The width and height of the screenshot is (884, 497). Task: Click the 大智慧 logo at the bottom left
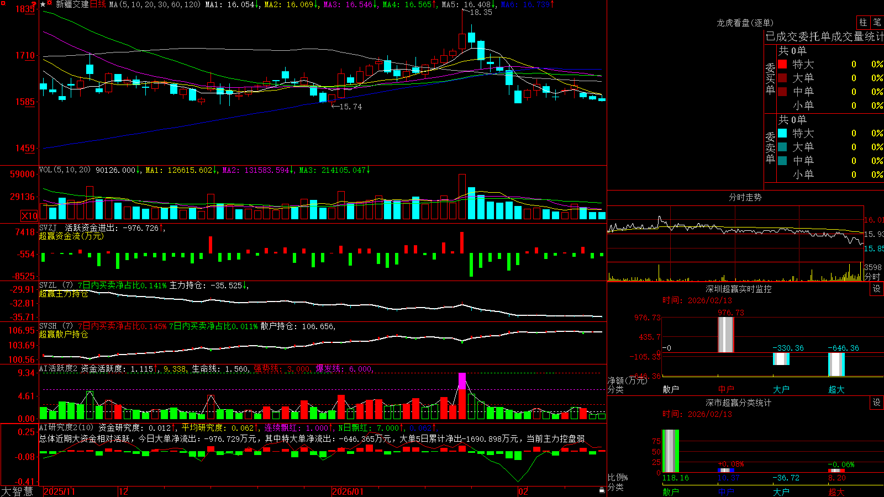pyautogui.click(x=17, y=491)
